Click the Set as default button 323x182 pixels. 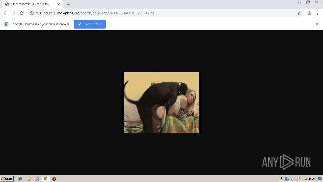90,24
